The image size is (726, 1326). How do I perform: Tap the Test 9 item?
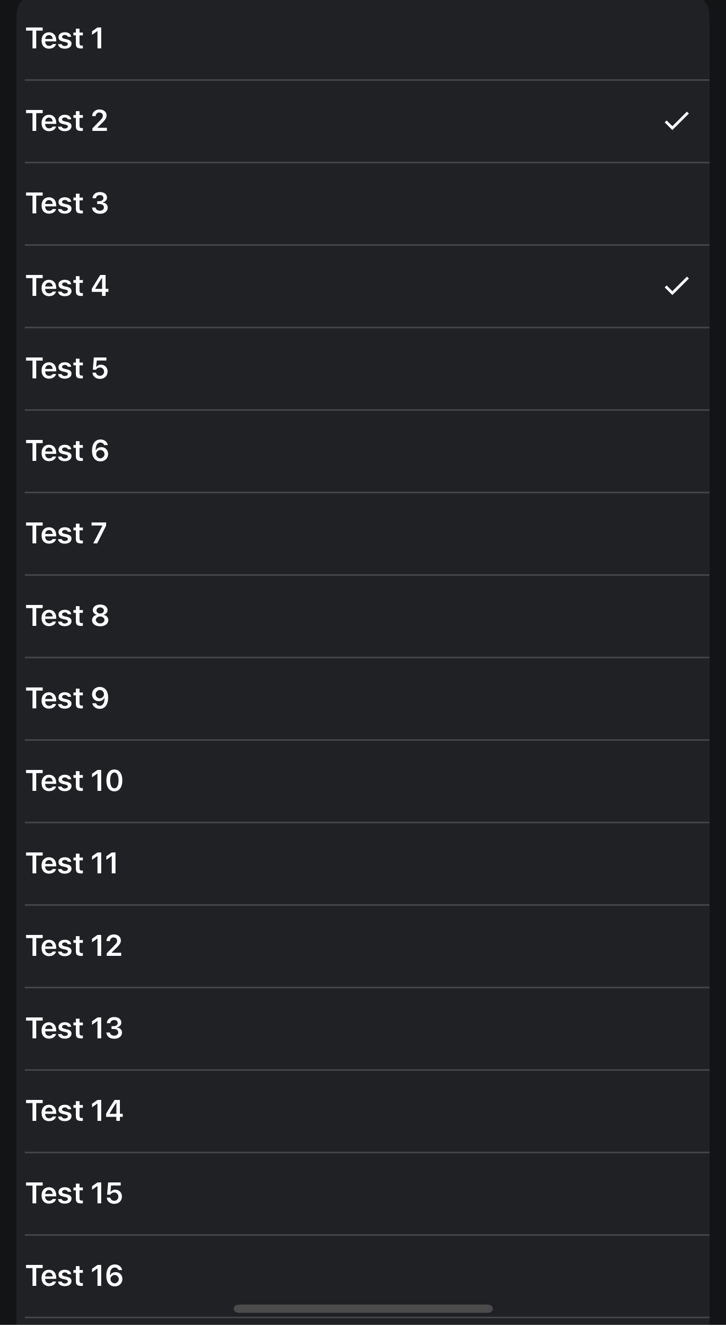[363, 698]
